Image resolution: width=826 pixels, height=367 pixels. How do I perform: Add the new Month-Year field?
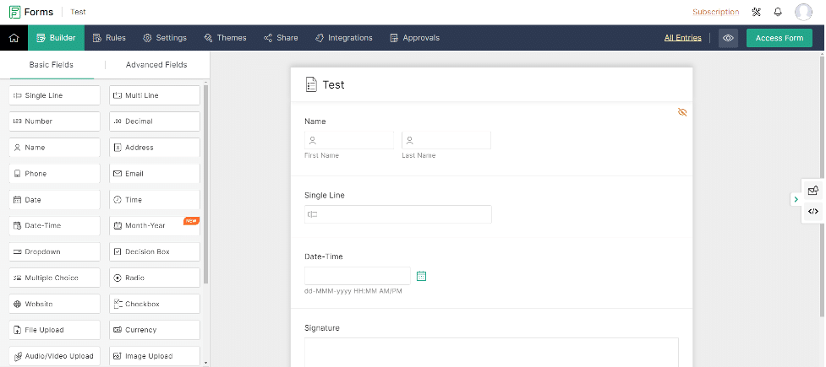(x=155, y=225)
